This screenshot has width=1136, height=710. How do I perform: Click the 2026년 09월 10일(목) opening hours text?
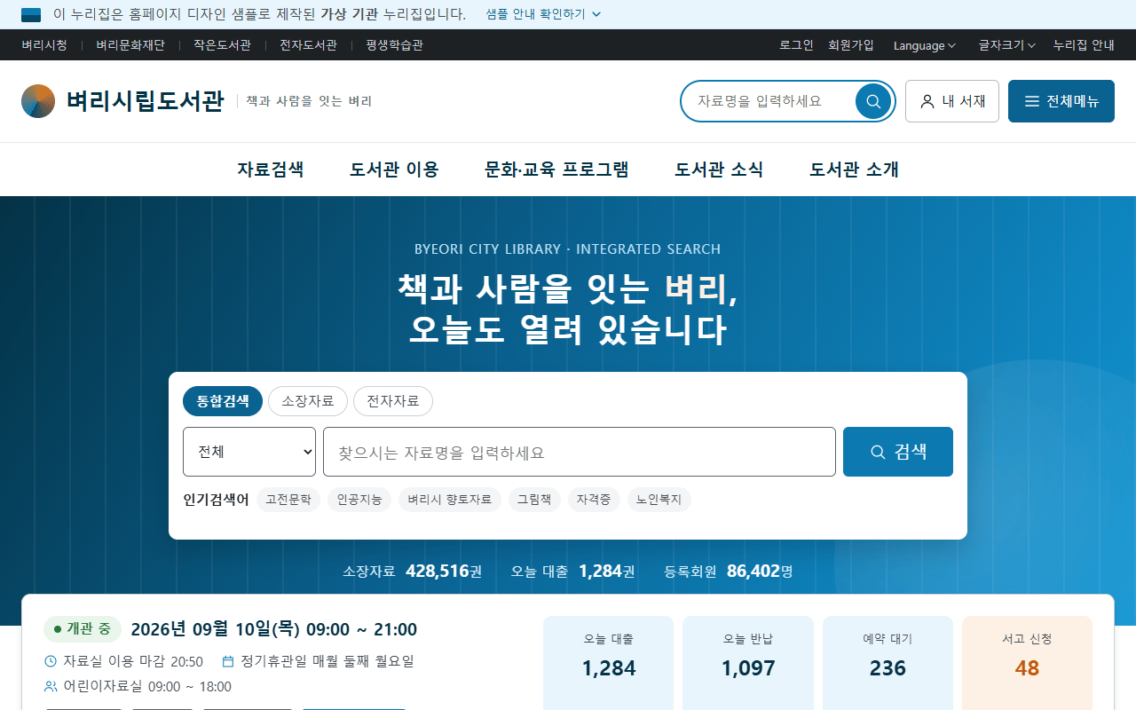pyautogui.click(x=273, y=629)
